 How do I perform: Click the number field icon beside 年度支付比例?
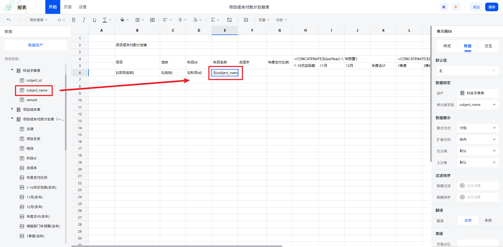coord(22,177)
